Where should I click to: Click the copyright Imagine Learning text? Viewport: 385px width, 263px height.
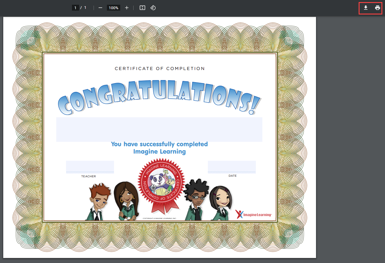[x=159, y=218]
